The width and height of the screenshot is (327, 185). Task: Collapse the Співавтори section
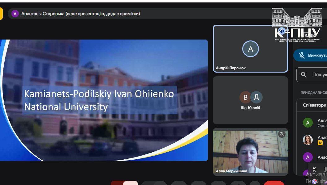tap(314, 105)
